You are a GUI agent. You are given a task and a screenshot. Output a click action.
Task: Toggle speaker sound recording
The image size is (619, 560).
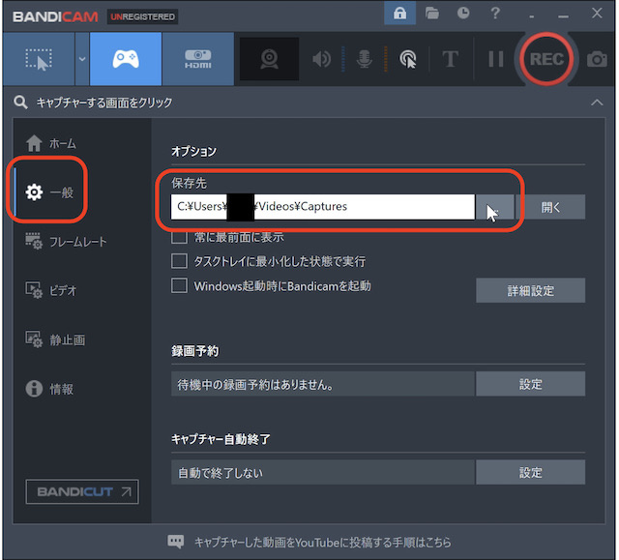pyautogui.click(x=321, y=59)
